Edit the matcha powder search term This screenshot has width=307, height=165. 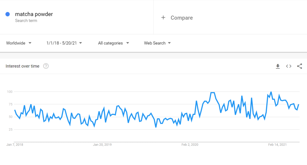[x=34, y=14]
